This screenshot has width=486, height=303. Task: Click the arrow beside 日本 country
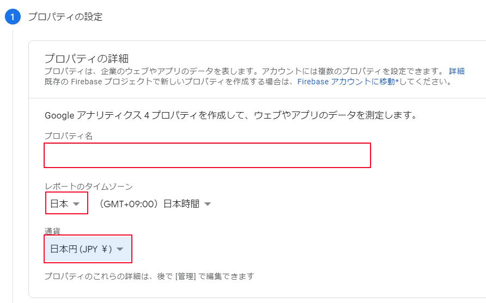click(76, 204)
